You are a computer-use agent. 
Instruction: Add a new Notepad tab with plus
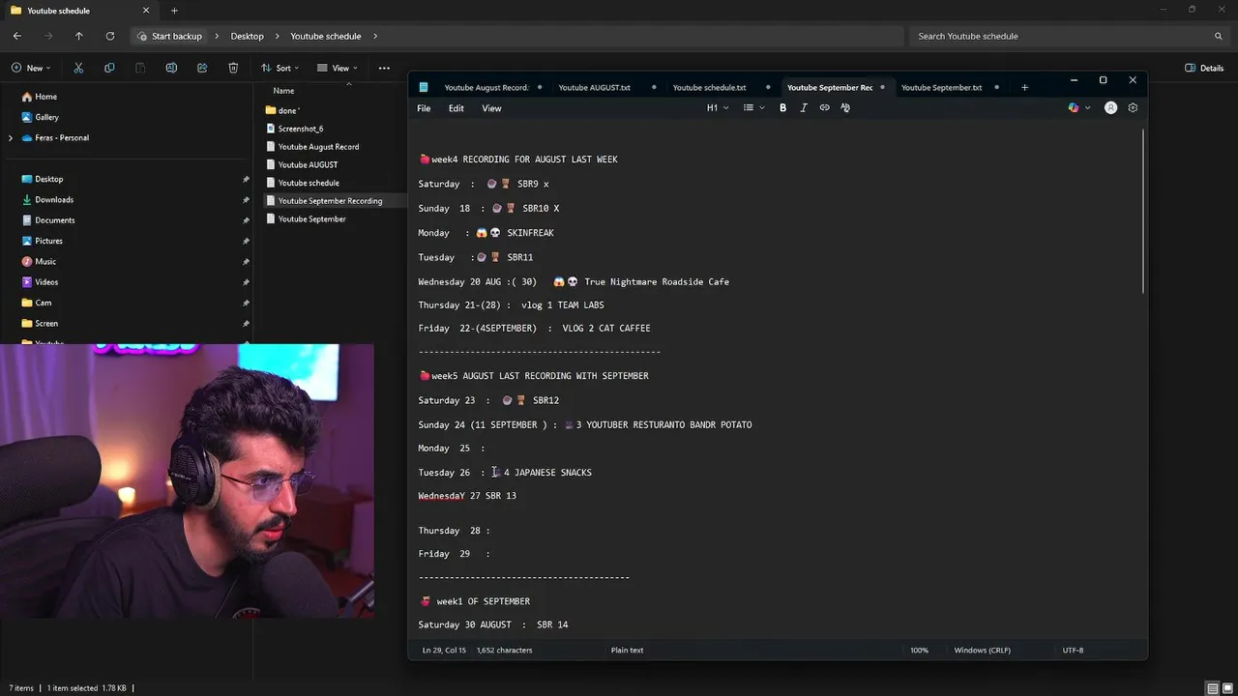1024,87
